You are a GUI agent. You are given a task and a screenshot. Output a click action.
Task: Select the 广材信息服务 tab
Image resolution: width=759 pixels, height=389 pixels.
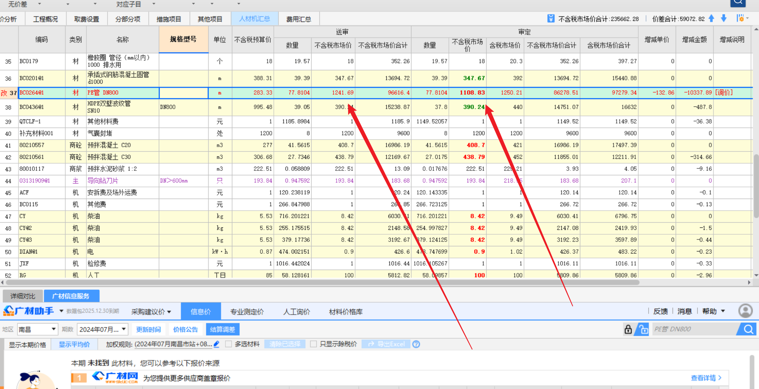pos(71,296)
